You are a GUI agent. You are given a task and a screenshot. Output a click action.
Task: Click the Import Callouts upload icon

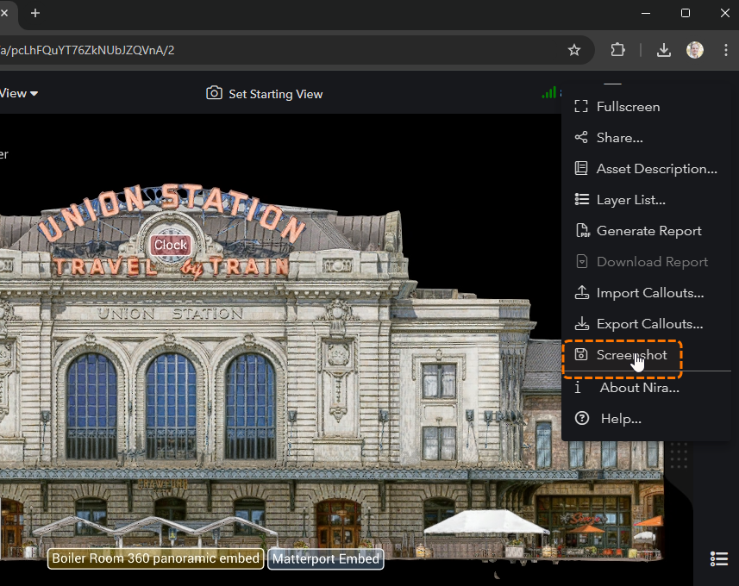click(x=581, y=292)
